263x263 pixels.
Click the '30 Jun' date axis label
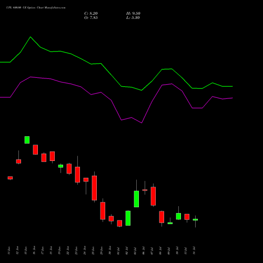coord(110,250)
